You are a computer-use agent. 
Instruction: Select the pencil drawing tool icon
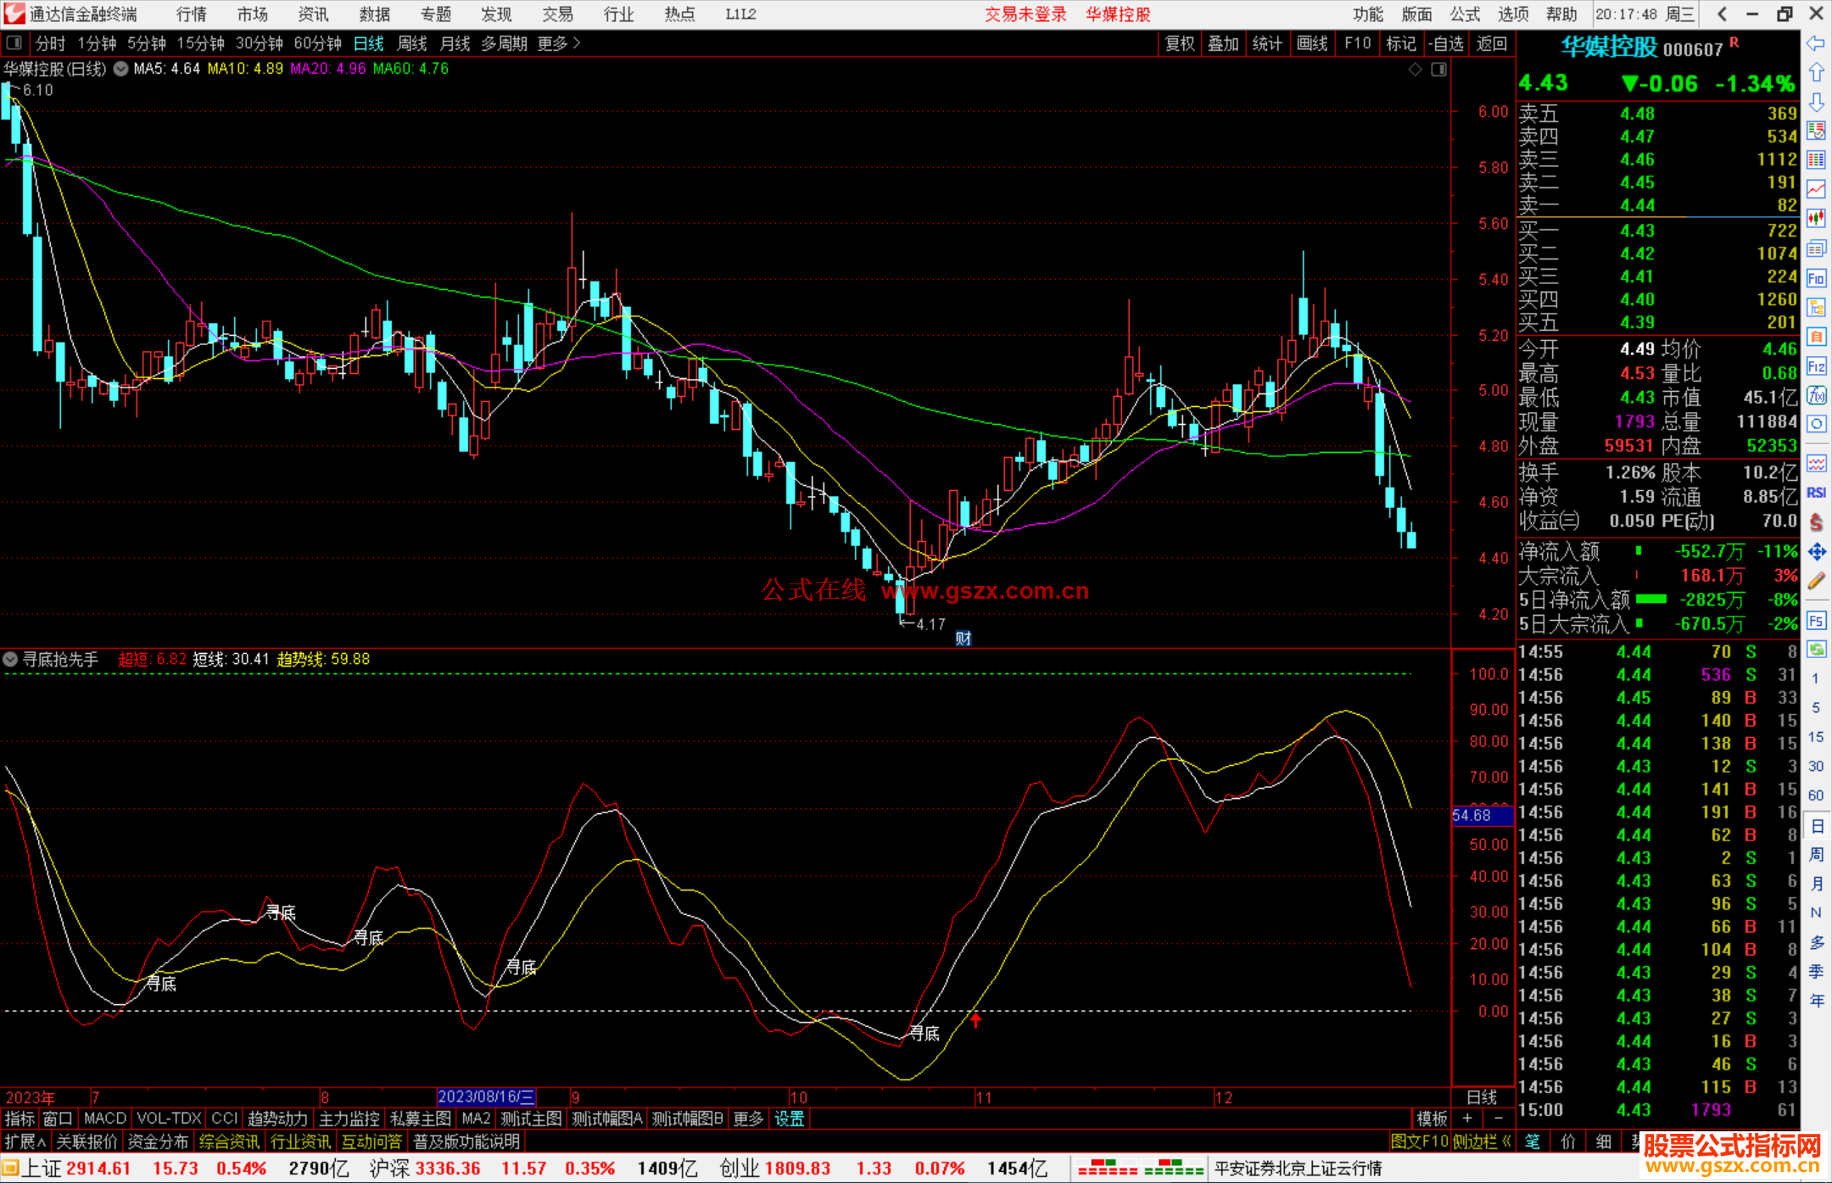(1816, 582)
